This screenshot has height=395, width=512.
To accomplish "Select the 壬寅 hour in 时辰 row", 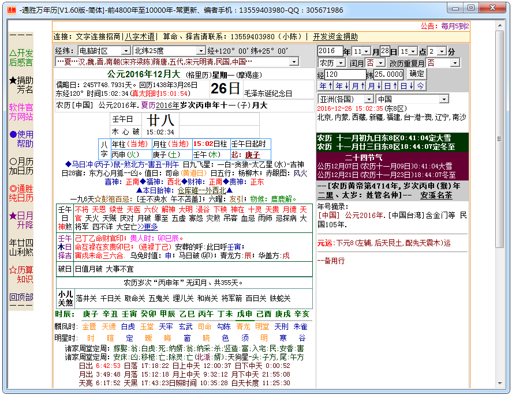I will [x=129, y=314].
